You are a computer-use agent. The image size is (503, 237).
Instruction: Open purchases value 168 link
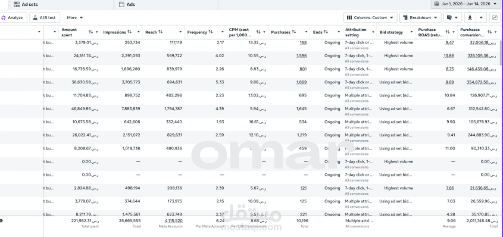coord(303,43)
